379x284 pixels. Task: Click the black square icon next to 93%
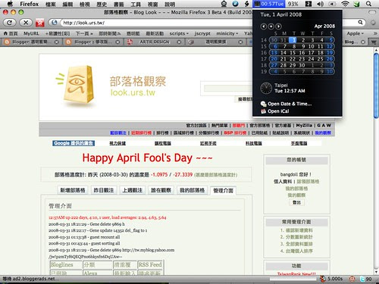(x=309, y=4)
